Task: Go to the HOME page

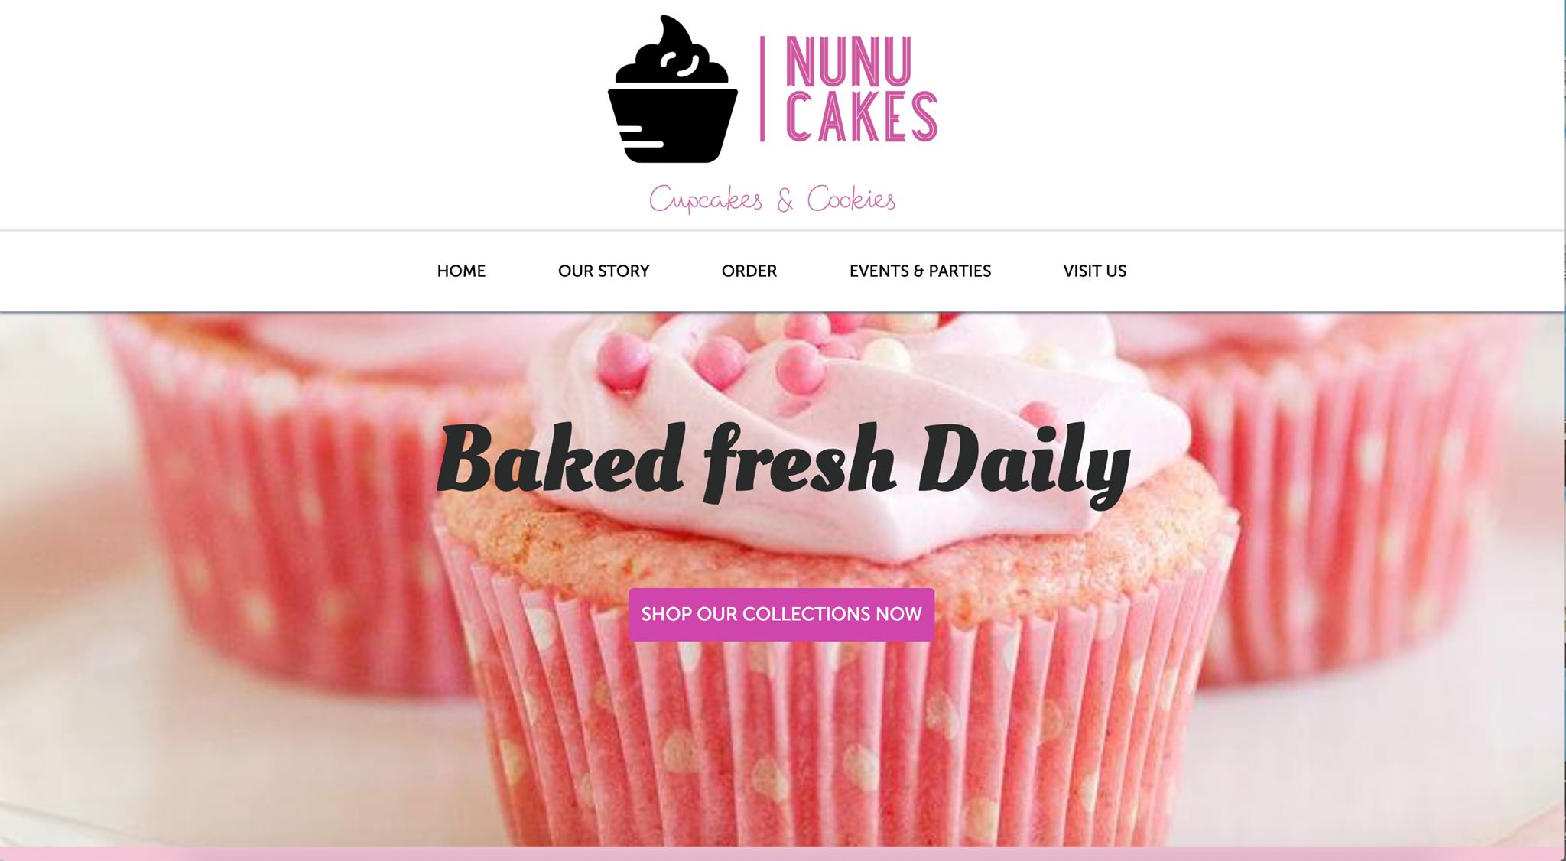Action: point(461,271)
